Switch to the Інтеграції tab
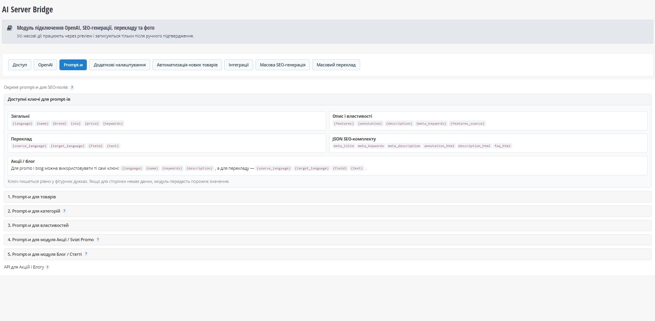The image size is (655, 321). [239, 65]
